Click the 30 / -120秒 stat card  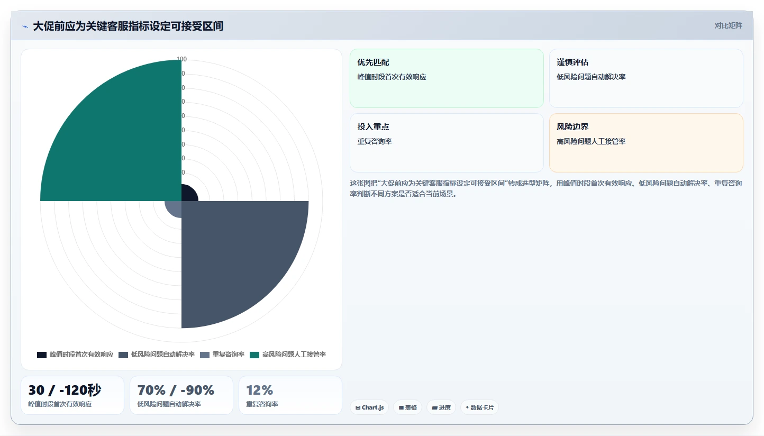[x=72, y=395]
